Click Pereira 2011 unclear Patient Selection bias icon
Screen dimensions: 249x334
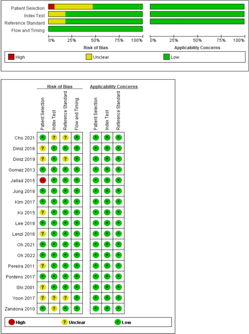pyautogui.click(x=43, y=266)
